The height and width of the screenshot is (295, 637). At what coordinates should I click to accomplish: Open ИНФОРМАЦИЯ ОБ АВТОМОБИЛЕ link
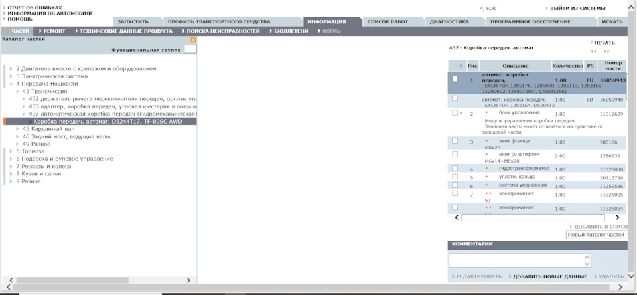[50, 13]
